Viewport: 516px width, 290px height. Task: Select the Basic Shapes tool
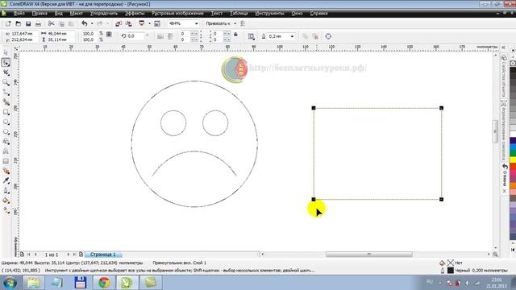click(x=6, y=142)
